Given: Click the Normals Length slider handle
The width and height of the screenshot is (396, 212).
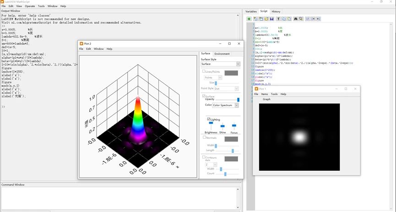Looking at the screenshot, I should pos(233,151).
